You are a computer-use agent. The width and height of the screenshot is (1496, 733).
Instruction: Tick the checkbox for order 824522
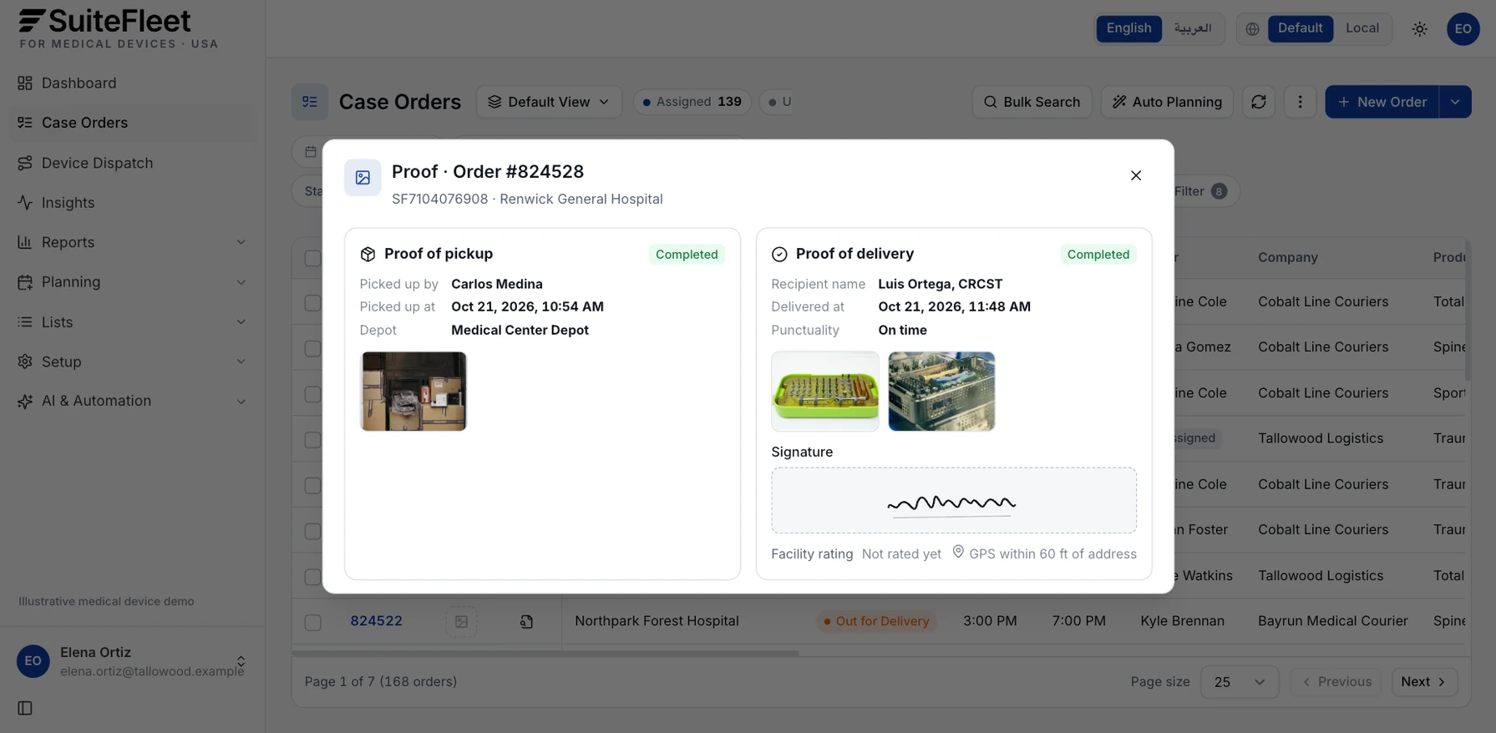(313, 622)
